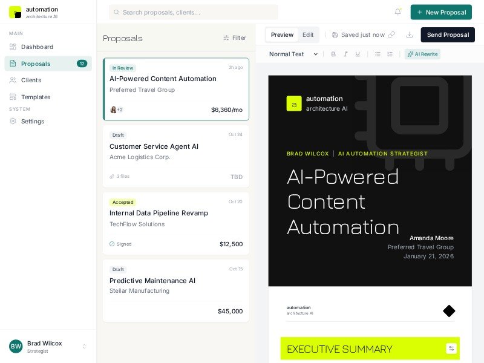Click the Send Proposal button
484x363 pixels.
point(448,35)
